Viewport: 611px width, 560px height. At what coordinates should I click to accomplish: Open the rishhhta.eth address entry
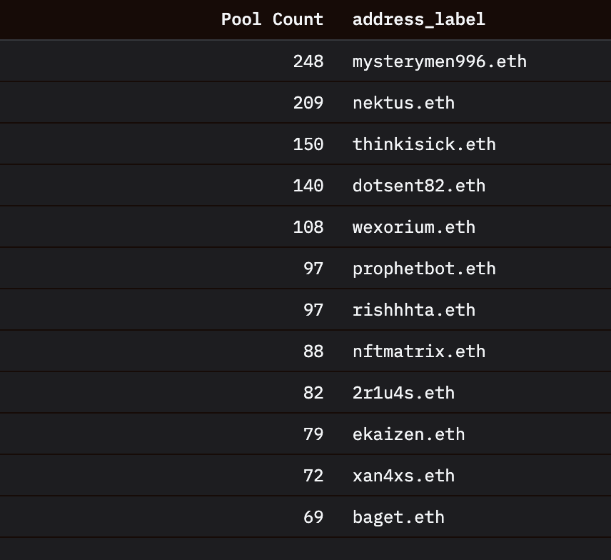[413, 310]
